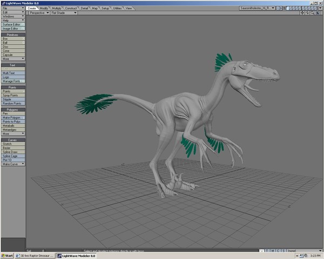Go to previous layer bank arrow
This screenshot has width=324, height=259.
coord(278,8)
